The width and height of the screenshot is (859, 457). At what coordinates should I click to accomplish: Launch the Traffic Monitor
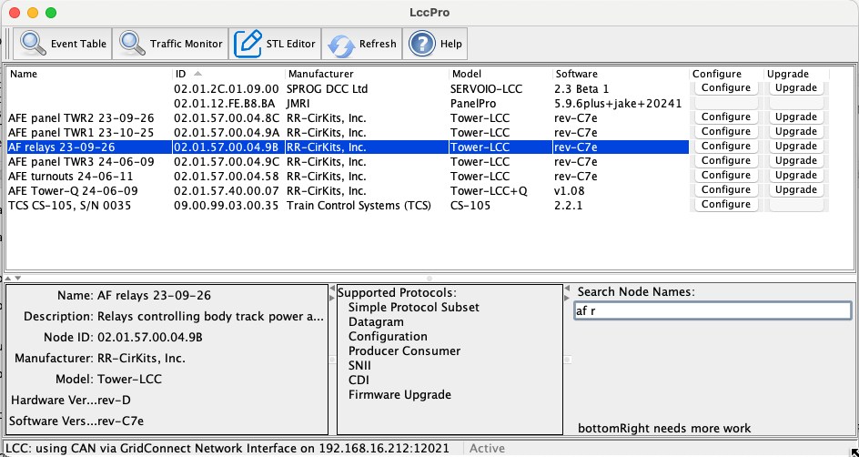[172, 44]
